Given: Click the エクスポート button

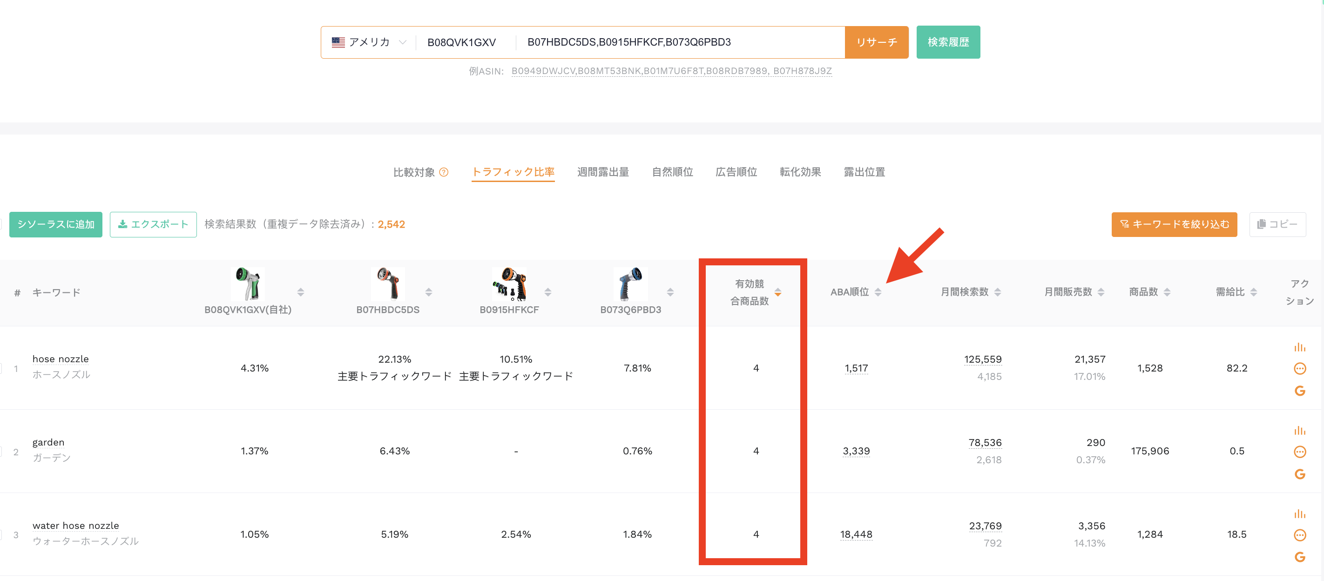Looking at the screenshot, I should (153, 224).
